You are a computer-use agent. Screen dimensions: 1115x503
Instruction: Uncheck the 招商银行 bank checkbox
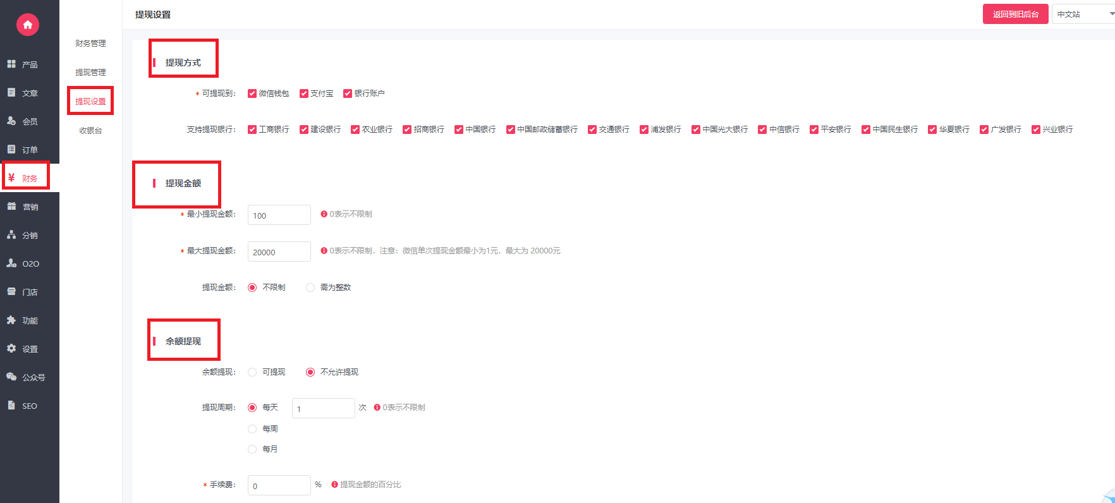click(x=407, y=130)
